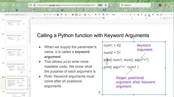This screenshot has height=97, width=174.
Task: Select slide 54 thumbnail
Action: pos(17,68)
